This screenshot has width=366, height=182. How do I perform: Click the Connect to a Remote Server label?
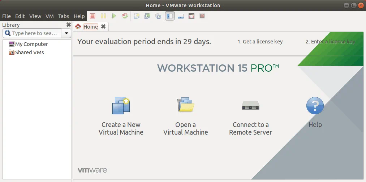click(x=250, y=128)
